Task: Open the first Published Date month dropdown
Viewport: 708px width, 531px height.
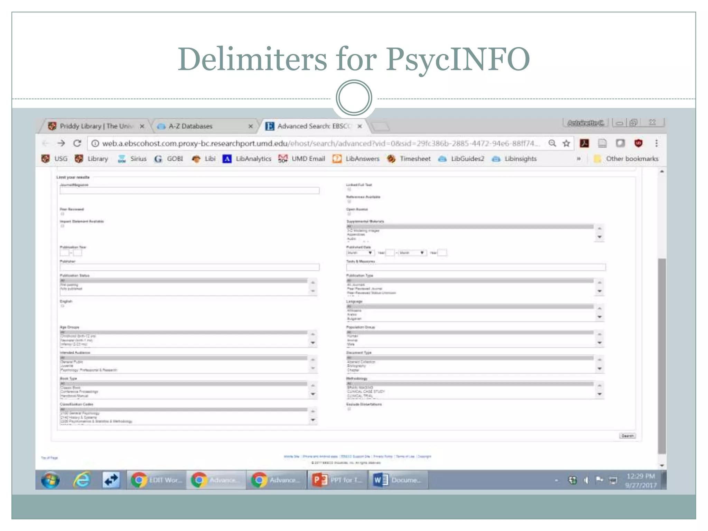Action: pos(360,253)
